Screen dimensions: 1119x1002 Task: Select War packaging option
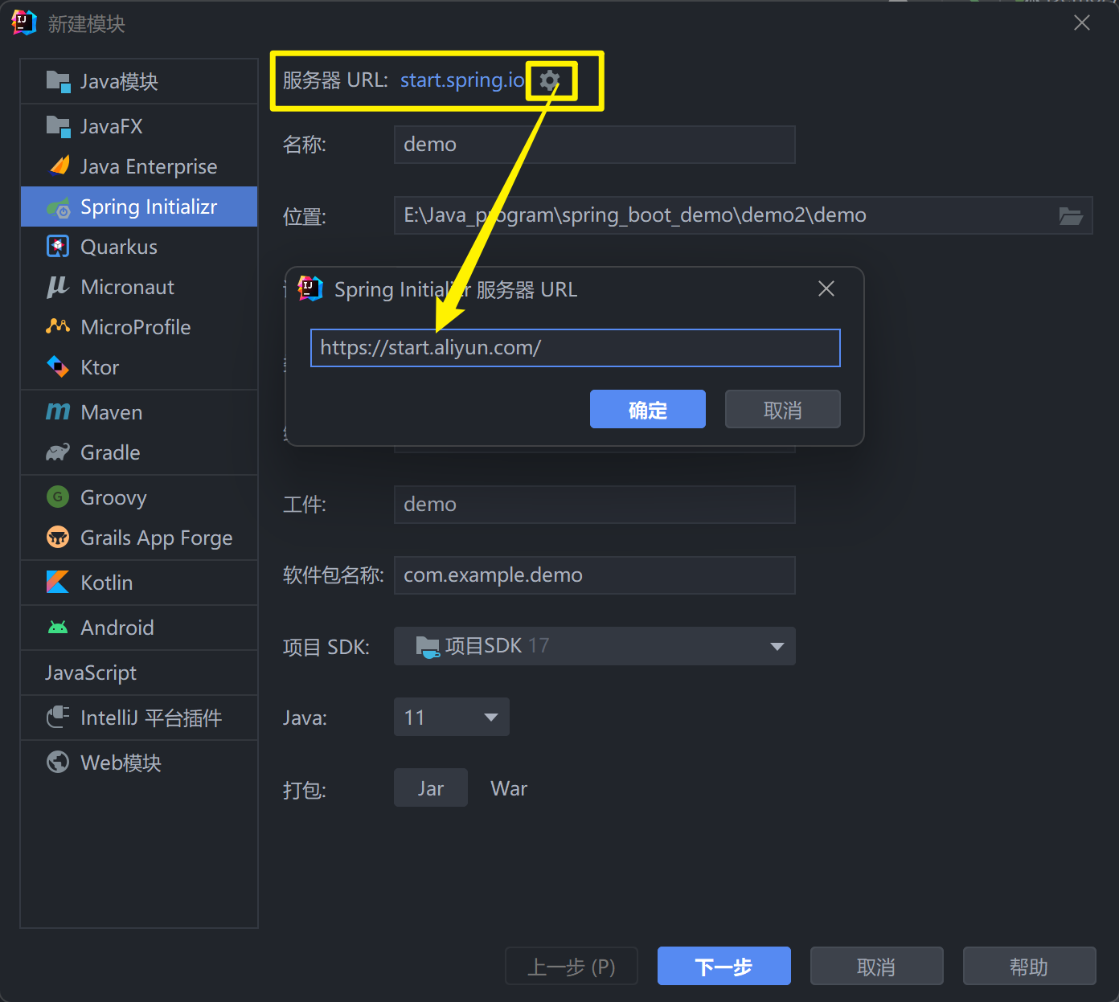[x=509, y=788]
